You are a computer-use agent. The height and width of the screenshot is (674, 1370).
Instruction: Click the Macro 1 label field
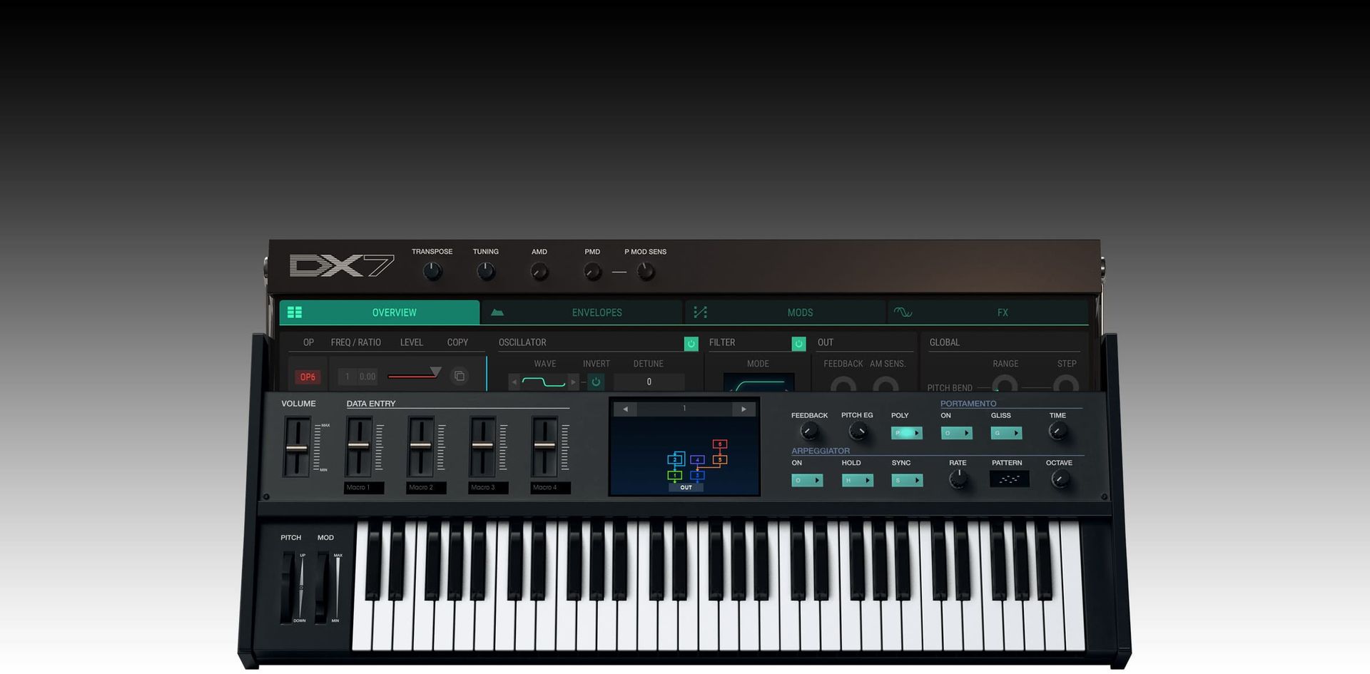click(364, 488)
